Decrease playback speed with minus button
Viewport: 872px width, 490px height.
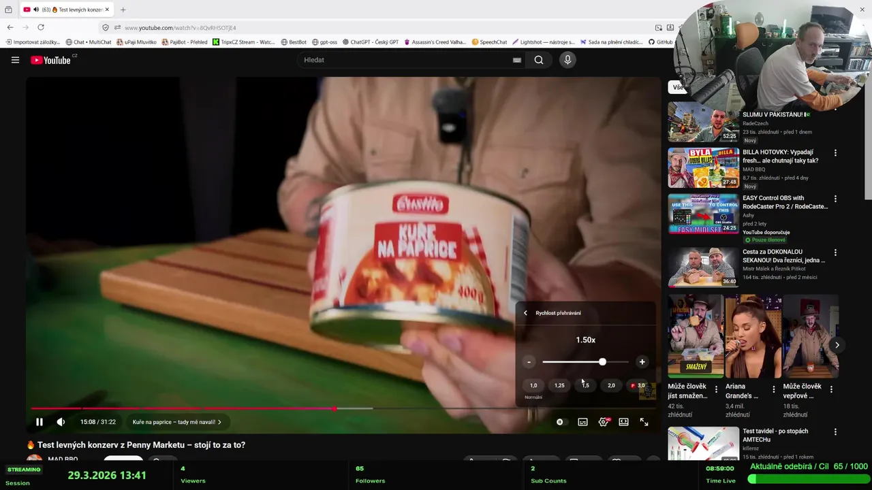coord(529,362)
